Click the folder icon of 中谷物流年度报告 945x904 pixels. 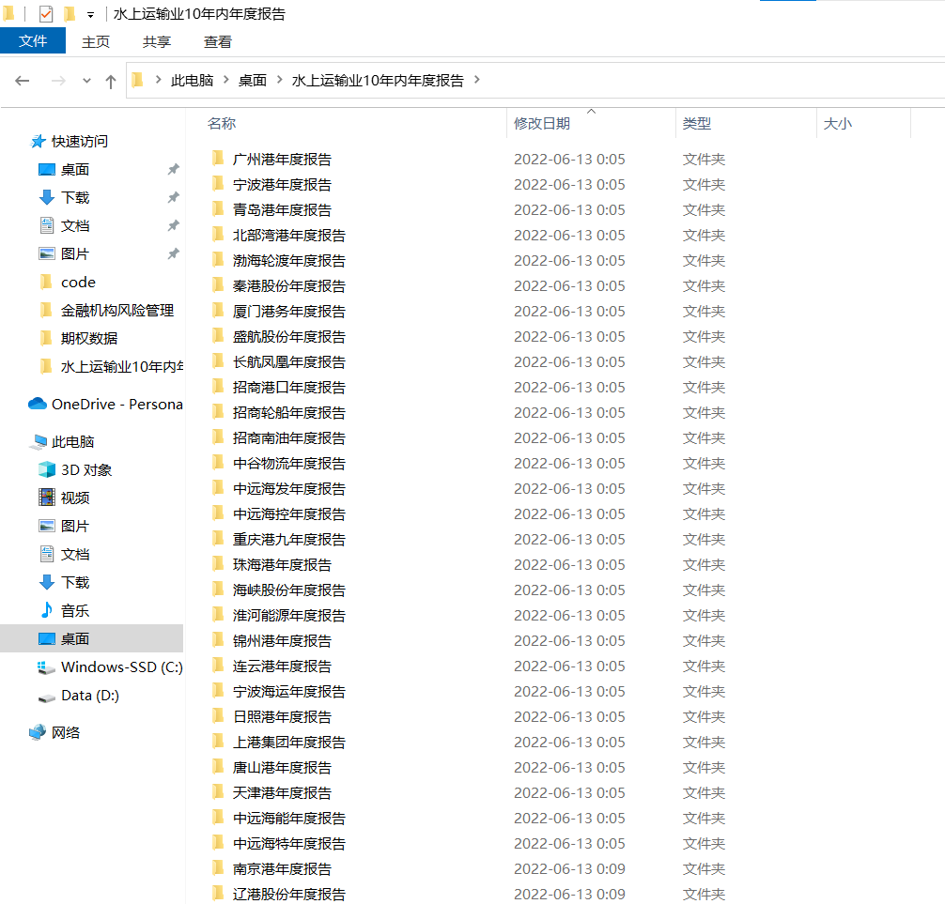pos(218,463)
